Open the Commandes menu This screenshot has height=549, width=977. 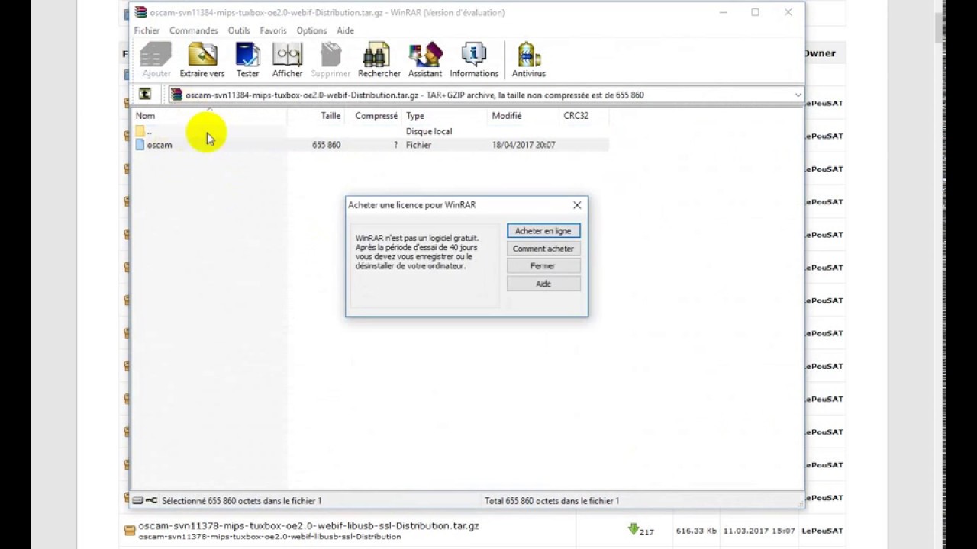click(193, 30)
